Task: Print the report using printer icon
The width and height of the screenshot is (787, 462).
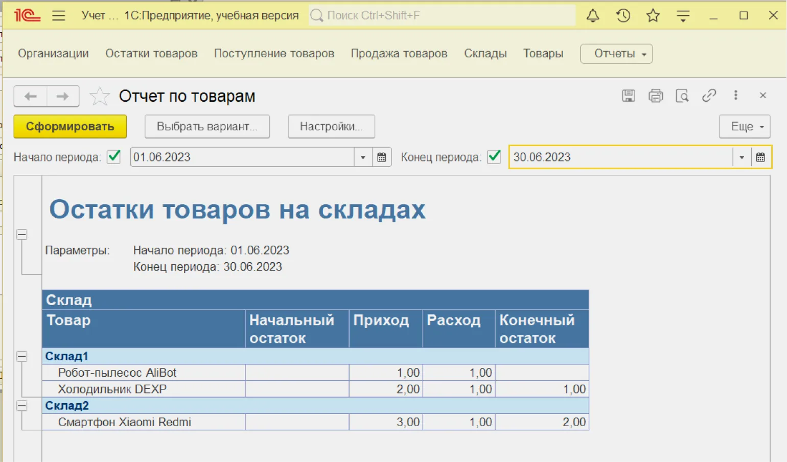Action: tap(656, 96)
